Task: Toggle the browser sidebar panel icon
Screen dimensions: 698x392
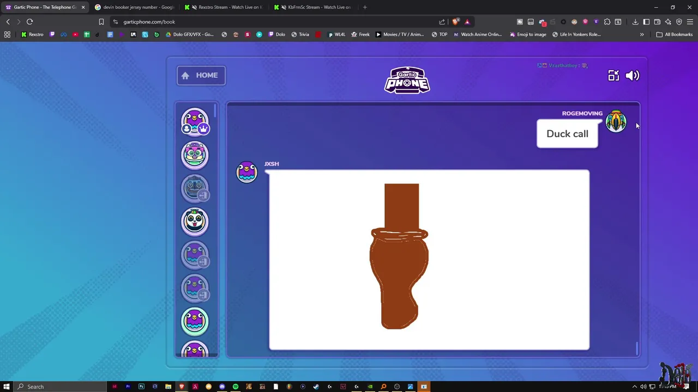Action: (646, 22)
